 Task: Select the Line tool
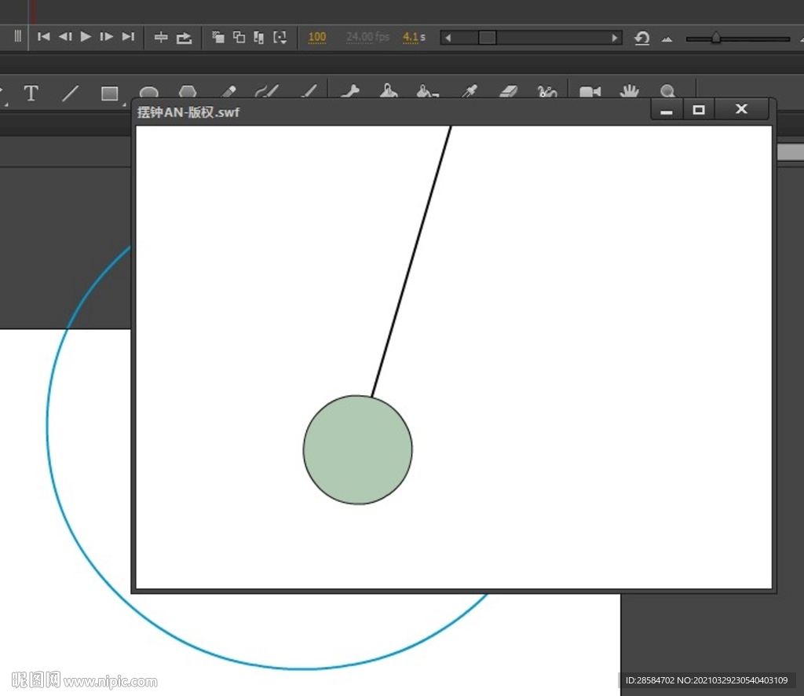click(x=71, y=93)
